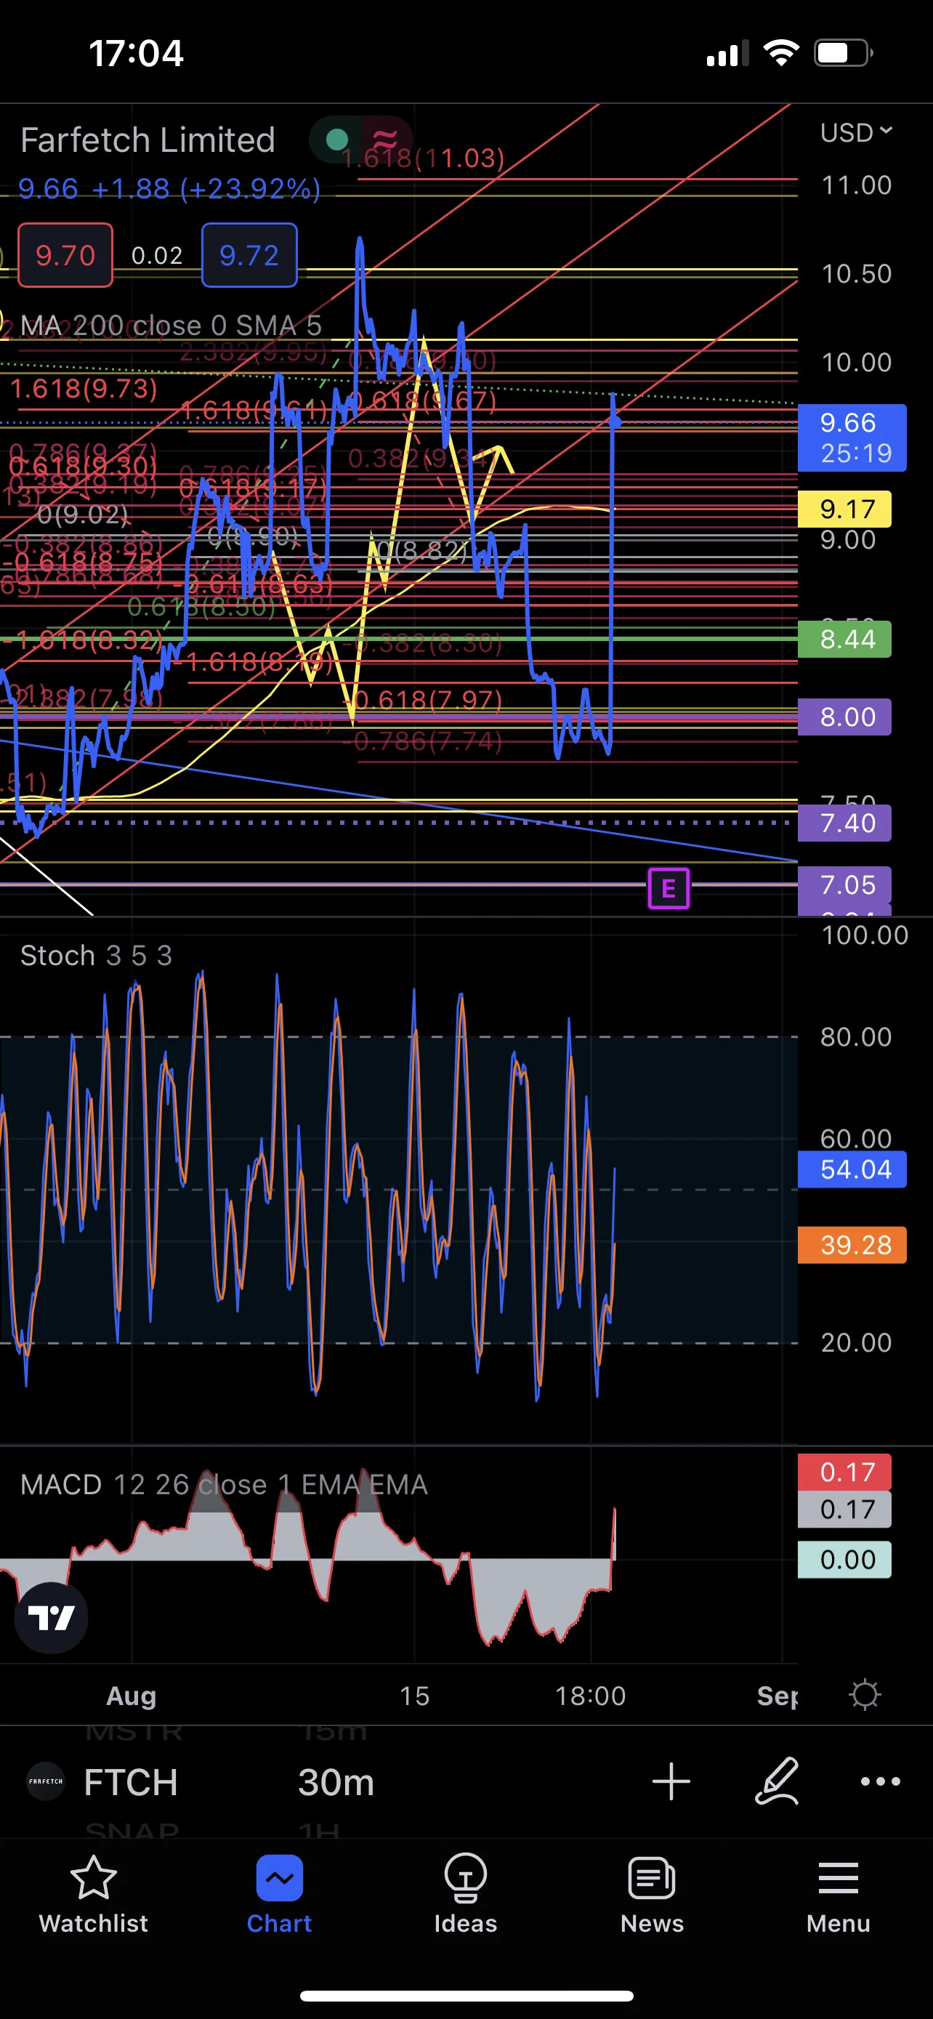Open drawing tools with the pencil icon

[776, 1781]
